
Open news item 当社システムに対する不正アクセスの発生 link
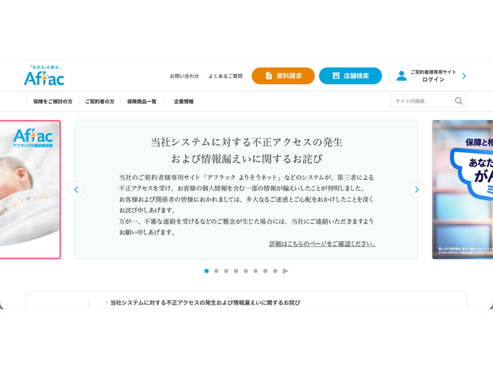[x=205, y=303]
